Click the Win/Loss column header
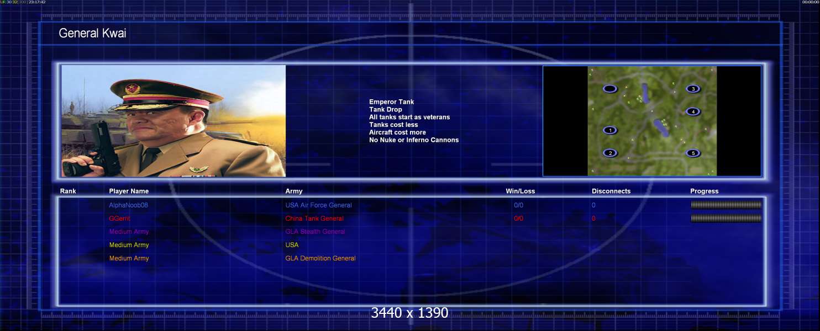Viewport: 820px width, 331px height. (520, 191)
